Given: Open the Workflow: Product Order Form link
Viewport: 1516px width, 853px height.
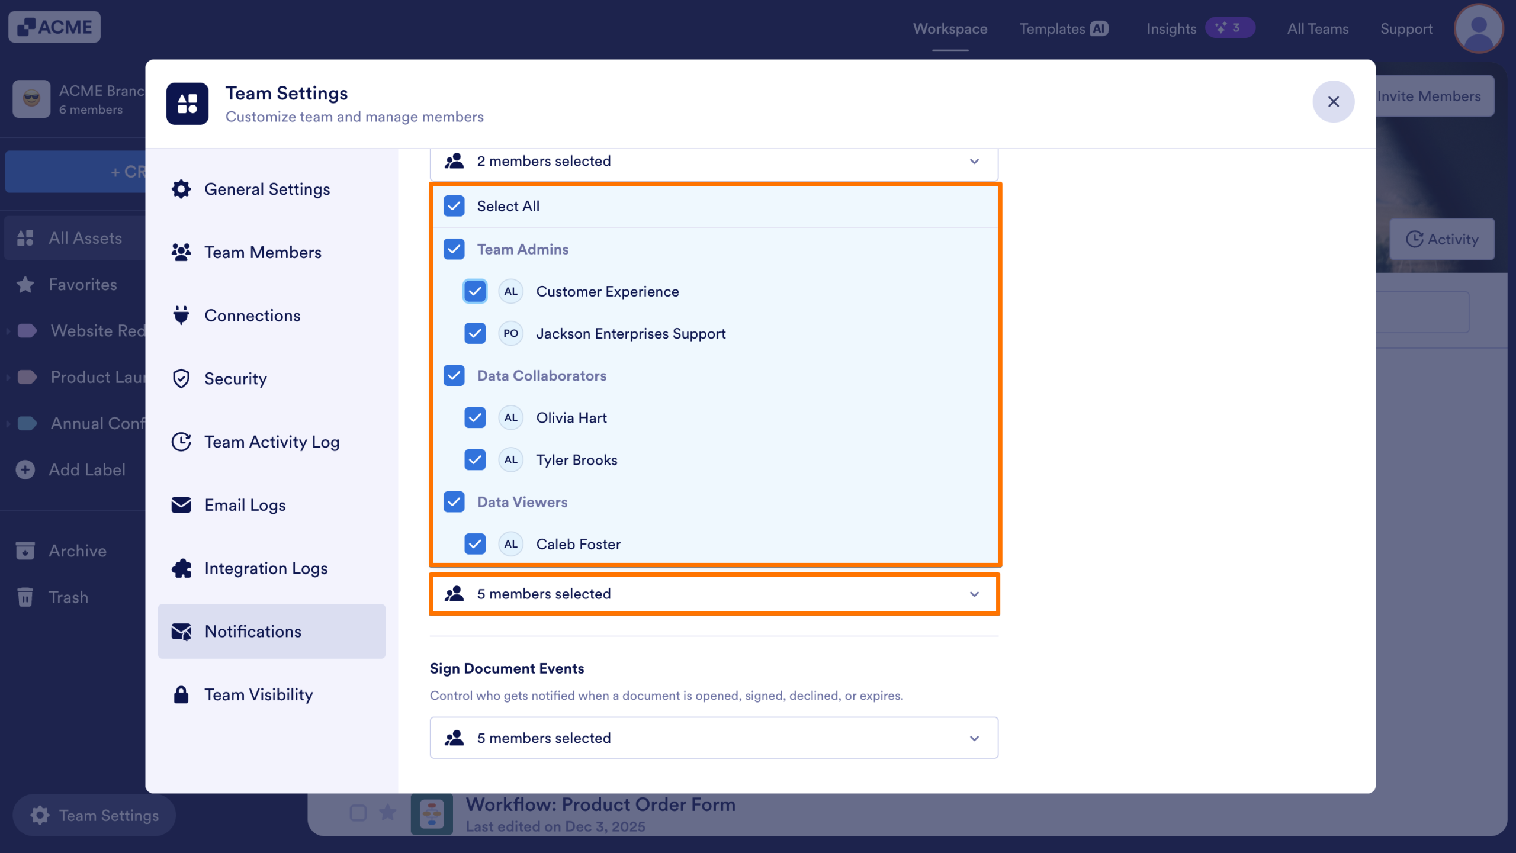Looking at the screenshot, I should [x=600, y=804].
